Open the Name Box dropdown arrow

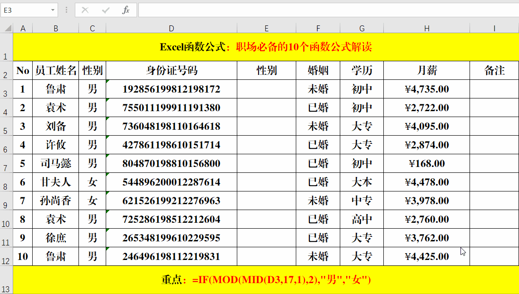click(x=53, y=10)
